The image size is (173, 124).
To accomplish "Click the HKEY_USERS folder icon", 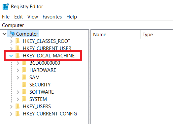I will point(17,107).
